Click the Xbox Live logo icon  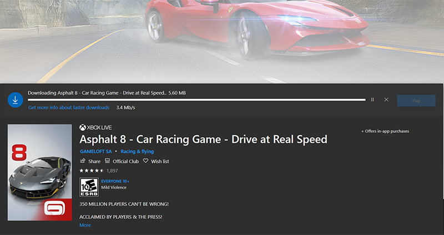point(82,128)
